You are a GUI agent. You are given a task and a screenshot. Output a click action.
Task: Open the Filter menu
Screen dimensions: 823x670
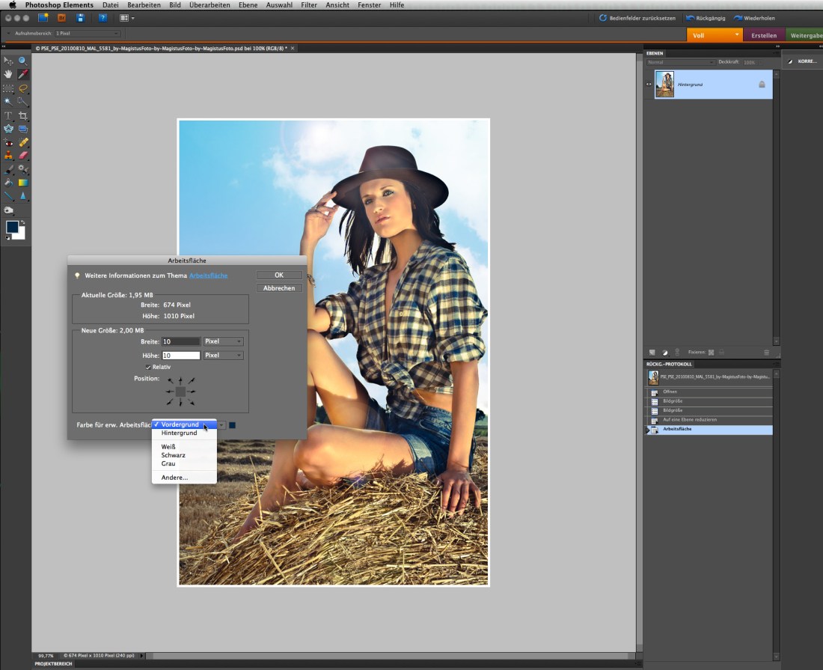tap(308, 4)
